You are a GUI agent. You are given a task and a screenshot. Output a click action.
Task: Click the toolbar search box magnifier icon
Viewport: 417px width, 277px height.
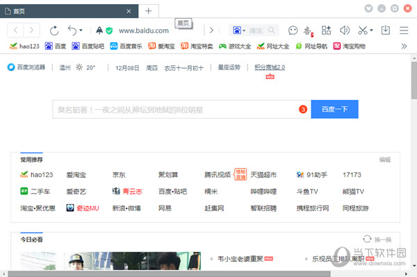click(x=271, y=30)
